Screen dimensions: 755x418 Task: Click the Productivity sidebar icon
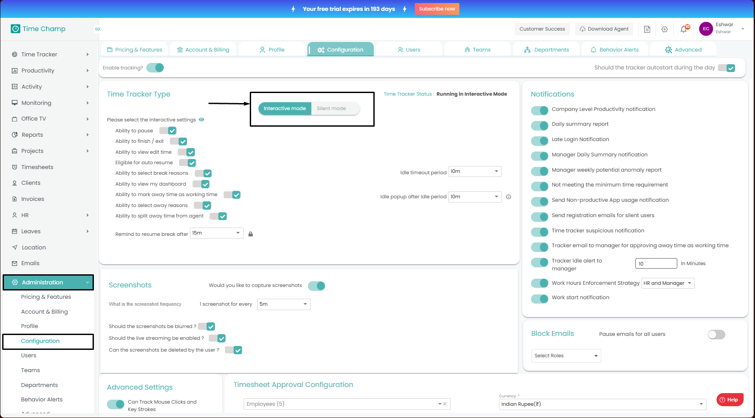[x=15, y=71]
